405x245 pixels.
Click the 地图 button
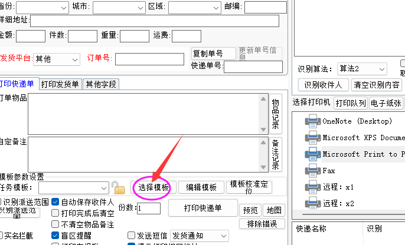(274, 210)
